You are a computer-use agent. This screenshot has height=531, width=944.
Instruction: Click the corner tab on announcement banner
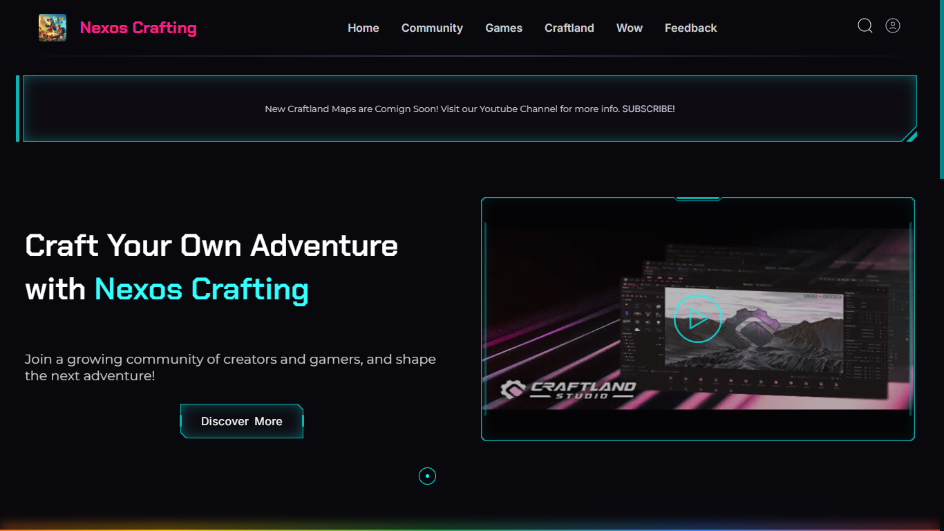tap(912, 136)
